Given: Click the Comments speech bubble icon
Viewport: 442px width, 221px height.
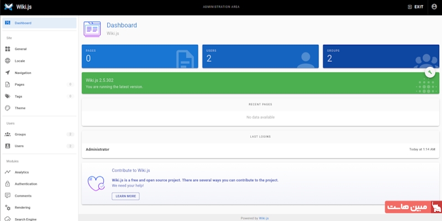Looking at the screenshot, I should click(x=8, y=196).
